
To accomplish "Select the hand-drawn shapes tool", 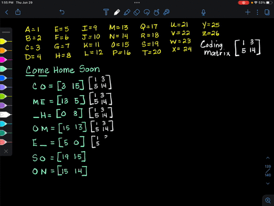I will click(156, 13).
